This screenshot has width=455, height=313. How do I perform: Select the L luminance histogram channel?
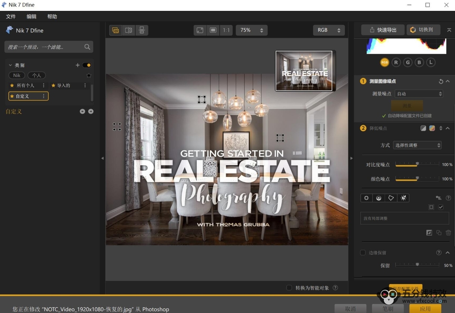[x=431, y=62]
